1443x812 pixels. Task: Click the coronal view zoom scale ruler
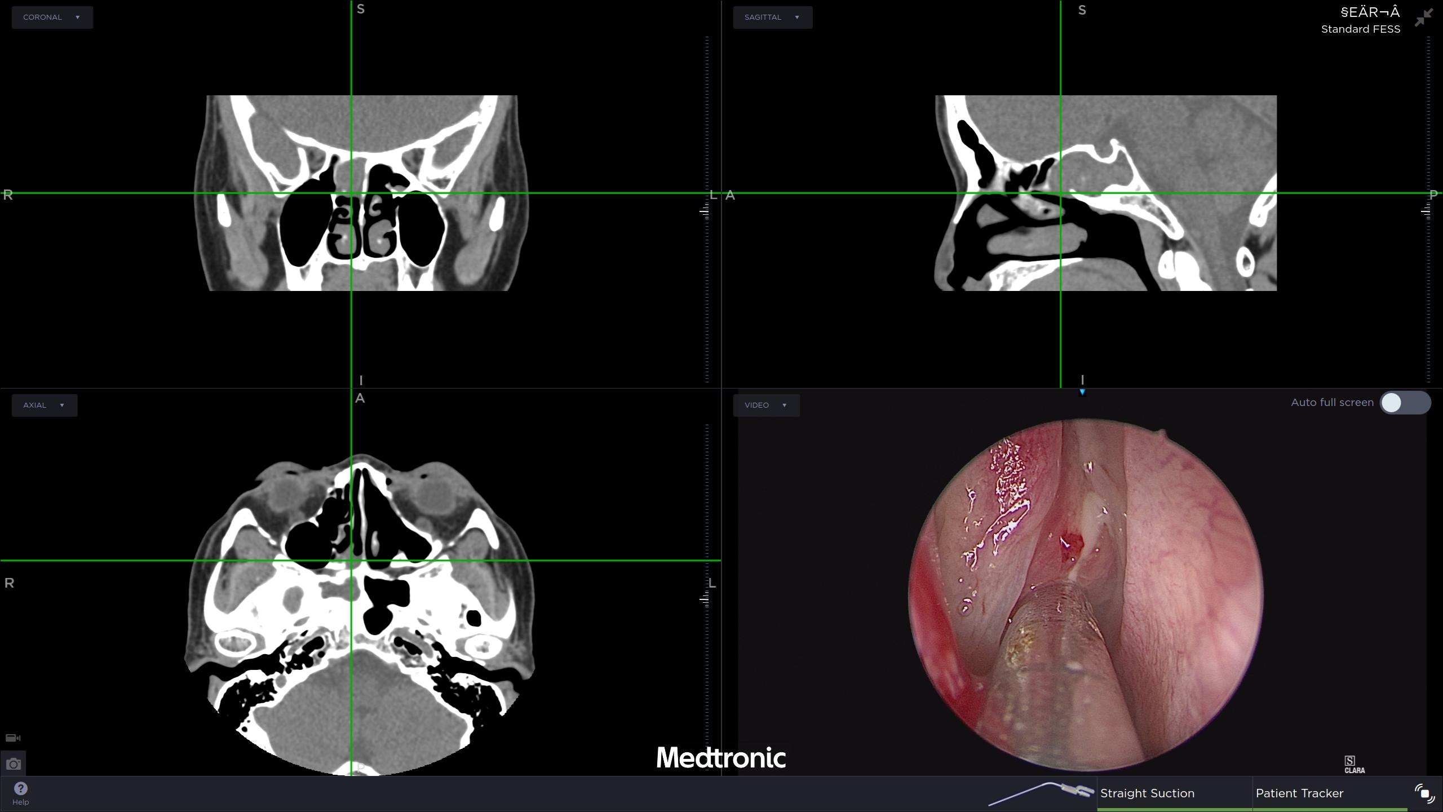pos(707,210)
